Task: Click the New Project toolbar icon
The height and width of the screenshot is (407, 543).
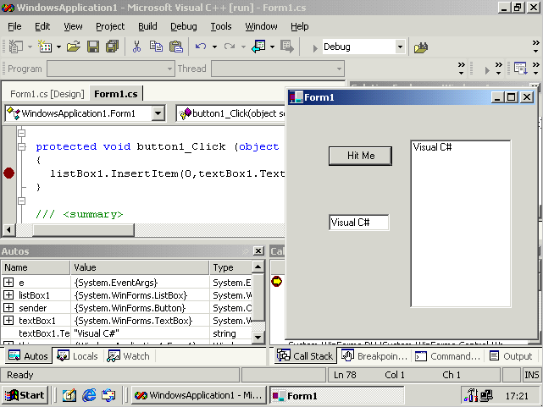Action: coord(15,47)
